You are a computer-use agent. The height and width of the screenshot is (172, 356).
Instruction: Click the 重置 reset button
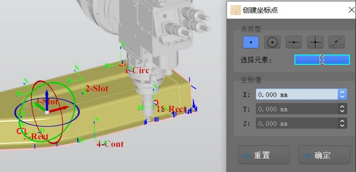pyautogui.click(x=264, y=155)
